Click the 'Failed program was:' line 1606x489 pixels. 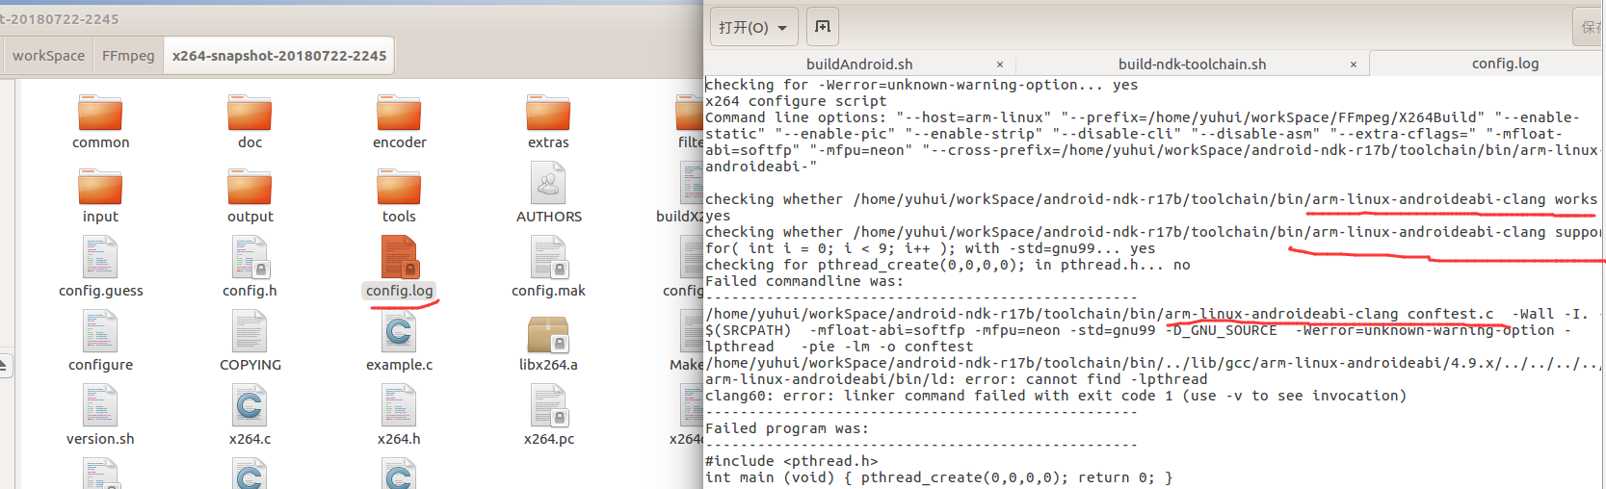coord(787,428)
